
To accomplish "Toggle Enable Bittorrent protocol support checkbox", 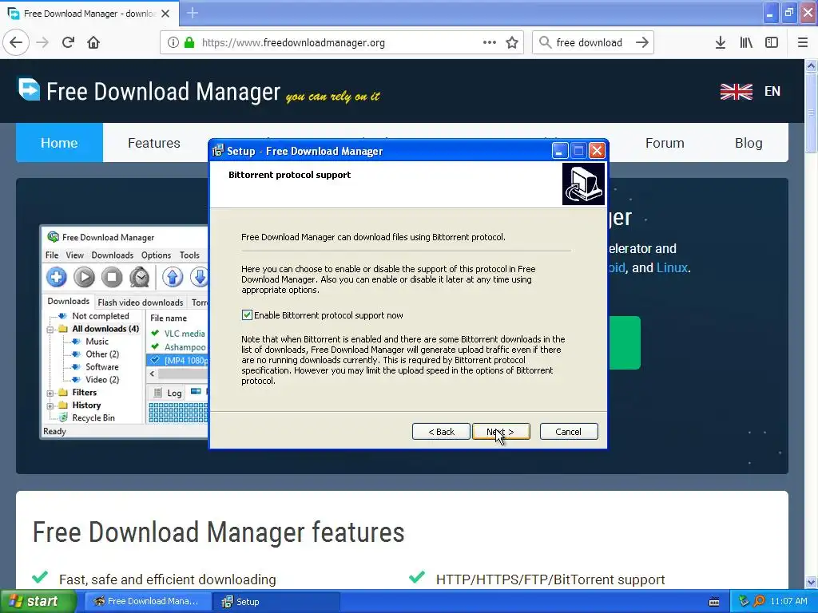I will (247, 314).
